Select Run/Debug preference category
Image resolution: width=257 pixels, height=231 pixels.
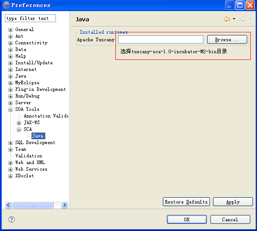(28, 96)
